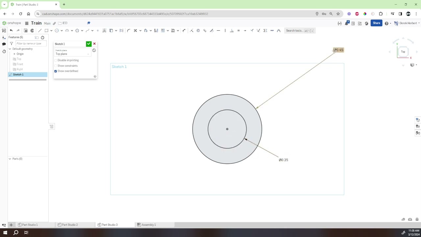This screenshot has height=237, width=421.
Task: Open the trim tool dropdown arrow
Action: pyautogui.click(x=140, y=31)
